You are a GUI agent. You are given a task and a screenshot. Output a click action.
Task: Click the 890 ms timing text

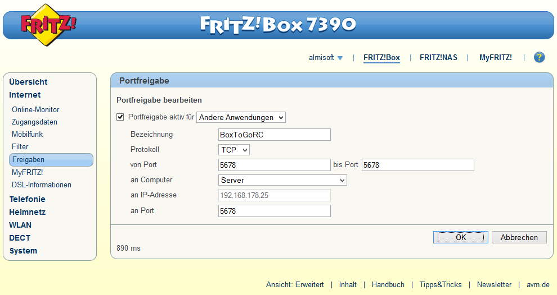(128, 248)
